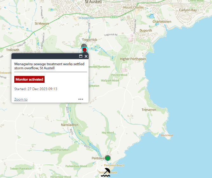Click the Tregorrick Rd road label
212x178 pixels.
(x=110, y=35)
